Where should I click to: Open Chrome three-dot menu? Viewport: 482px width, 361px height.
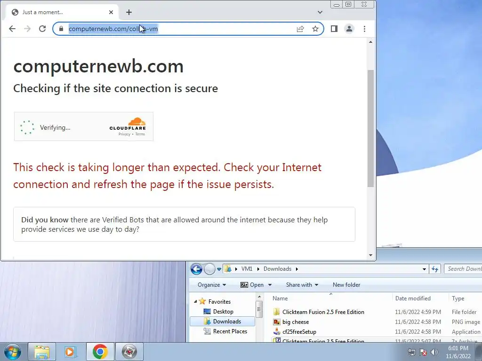click(365, 29)
